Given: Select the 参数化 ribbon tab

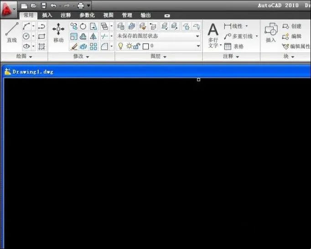Looking at the screenshot, I should (87, 15).
